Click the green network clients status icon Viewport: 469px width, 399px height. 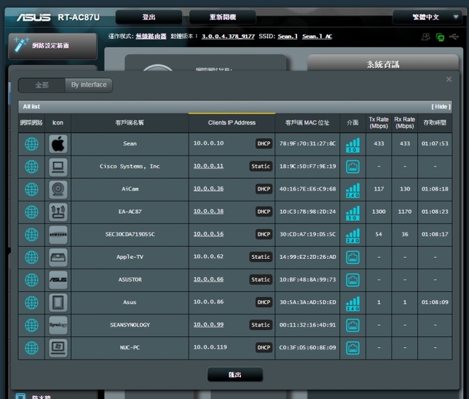click(440, 37)
